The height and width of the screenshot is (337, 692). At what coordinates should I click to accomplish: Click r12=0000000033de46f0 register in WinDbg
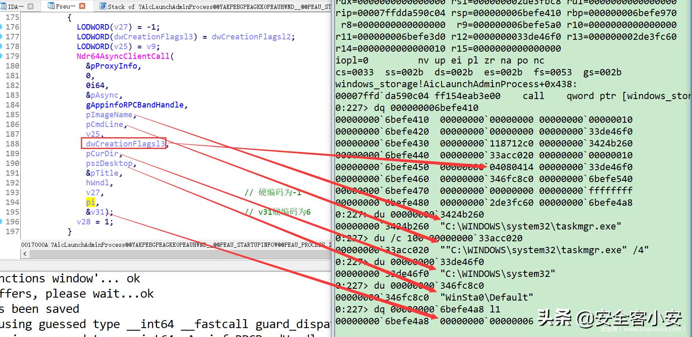click(x=506, y=37)
